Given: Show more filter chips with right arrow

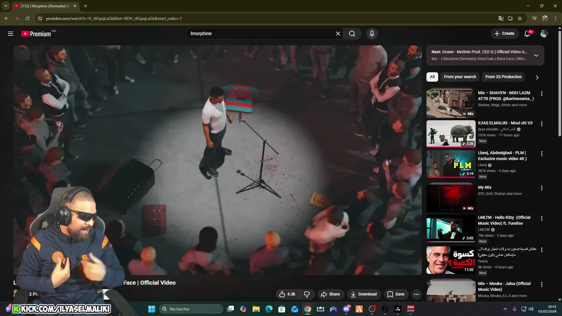Looking at the screenshot, I should coord(537,77).
